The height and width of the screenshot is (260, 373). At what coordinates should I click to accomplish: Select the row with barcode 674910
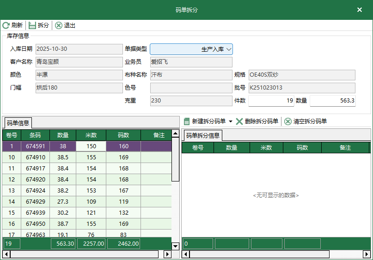point(36,157)
